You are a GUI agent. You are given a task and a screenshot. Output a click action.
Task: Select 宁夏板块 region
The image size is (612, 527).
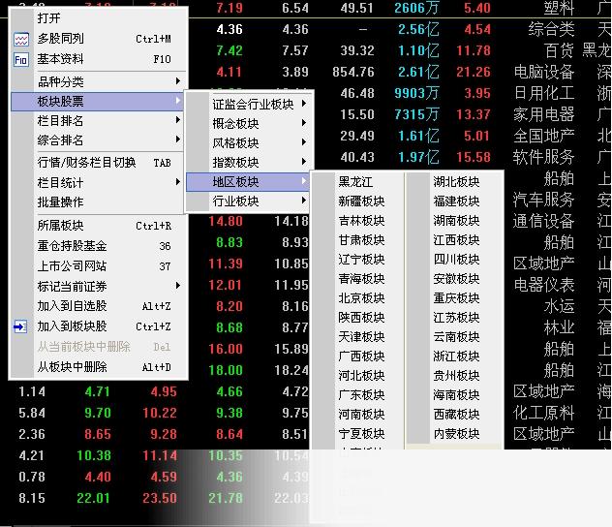tap(357, 434)
